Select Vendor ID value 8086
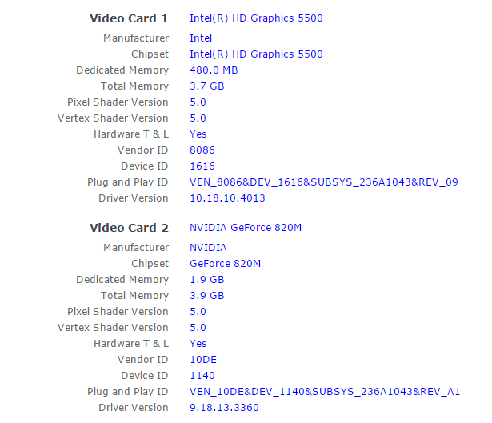492x423 pixels. (202, 150)
